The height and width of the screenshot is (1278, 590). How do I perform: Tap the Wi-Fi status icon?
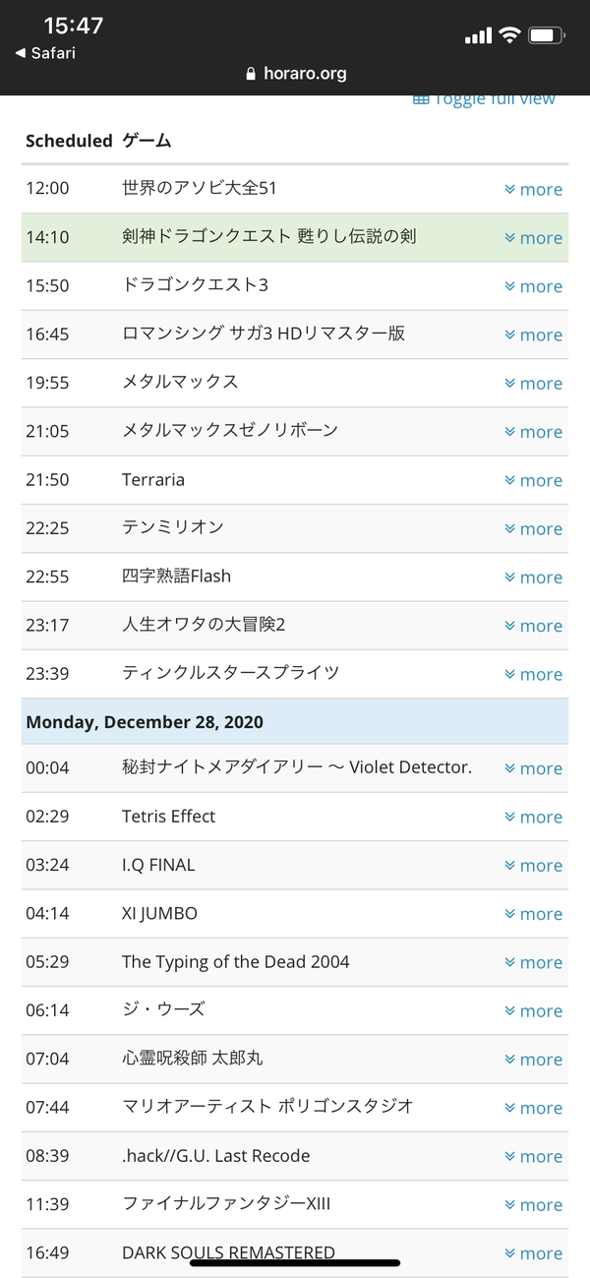click(x=508, y=35)
